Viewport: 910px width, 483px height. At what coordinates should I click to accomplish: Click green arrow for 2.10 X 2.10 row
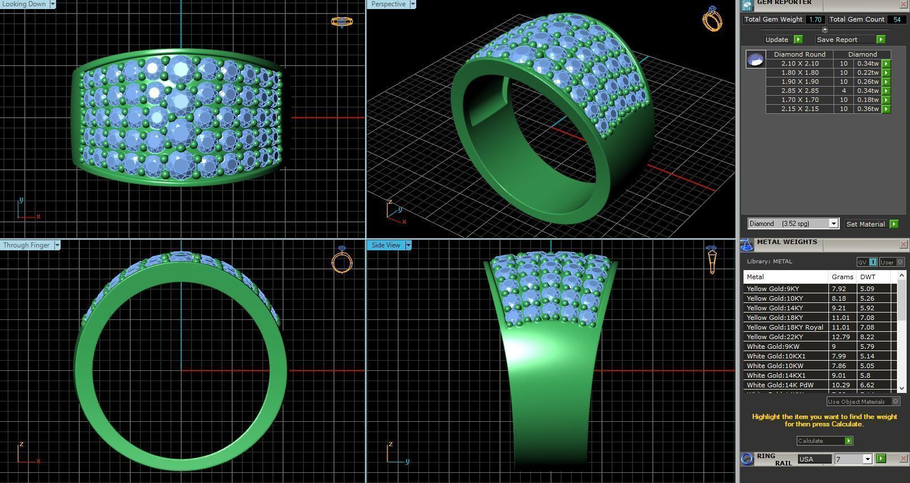[x=886, y=64]
